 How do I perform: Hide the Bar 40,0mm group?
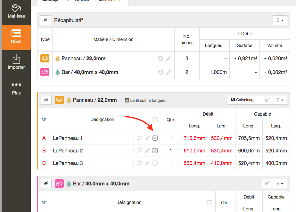coord(46,183)
